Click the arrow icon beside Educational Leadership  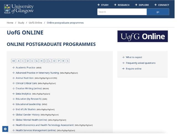point(13,104)
